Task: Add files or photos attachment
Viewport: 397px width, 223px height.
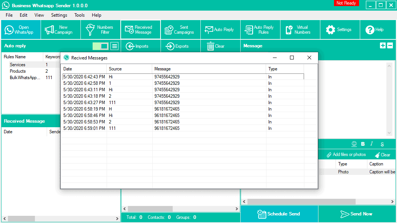Action: [346, 154]
